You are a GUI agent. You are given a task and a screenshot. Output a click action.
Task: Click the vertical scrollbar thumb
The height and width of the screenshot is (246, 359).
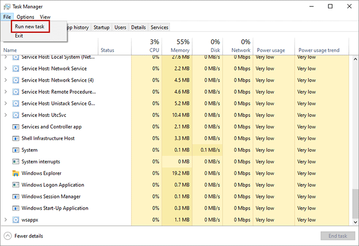coord(355,203)
